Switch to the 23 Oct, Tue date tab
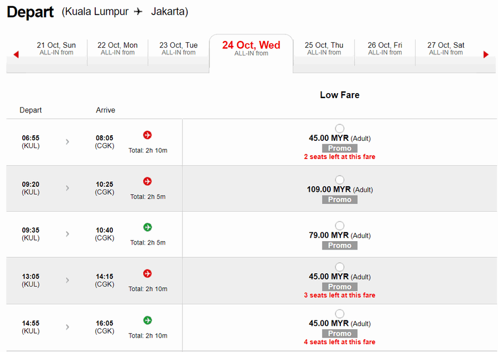The height and width of the screenshot is (352, 498). point(179,49)
